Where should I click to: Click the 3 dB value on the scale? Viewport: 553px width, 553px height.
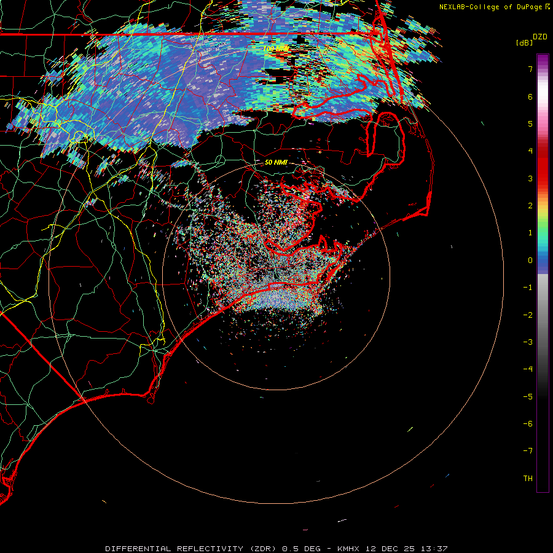(x=530, y=178)
